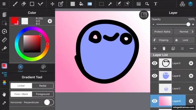Enable Clipping for the layer
This screenshot has width=196, height=110.
point(162,40)
